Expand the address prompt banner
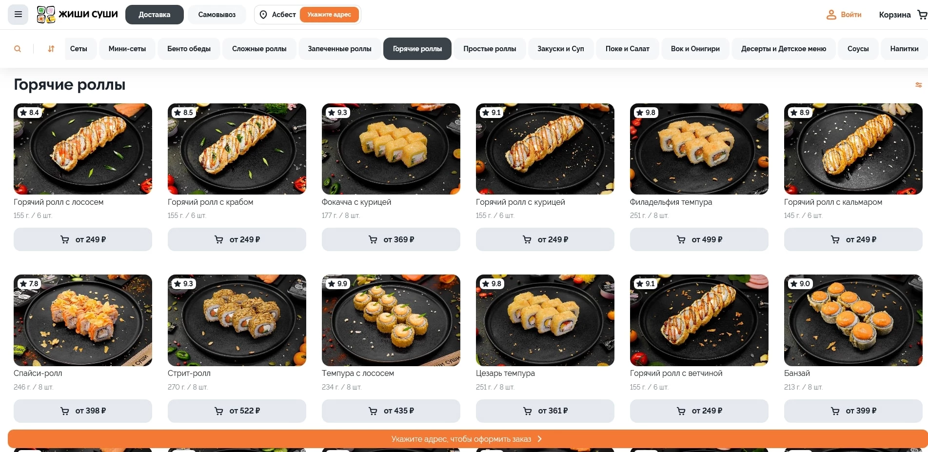The height and width of the screenshot is (452, 928). [467, 439]
